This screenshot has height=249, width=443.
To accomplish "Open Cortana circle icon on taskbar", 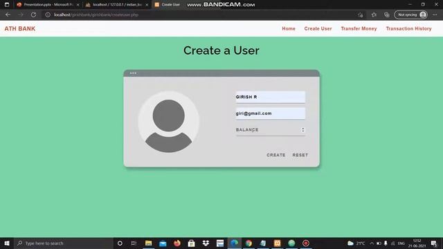I will tap(120, 243).
